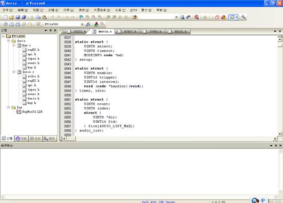Click the Window layout toolbar icon
The width and height of the screenshot is (283, 203).
click(x=232, y=17)
